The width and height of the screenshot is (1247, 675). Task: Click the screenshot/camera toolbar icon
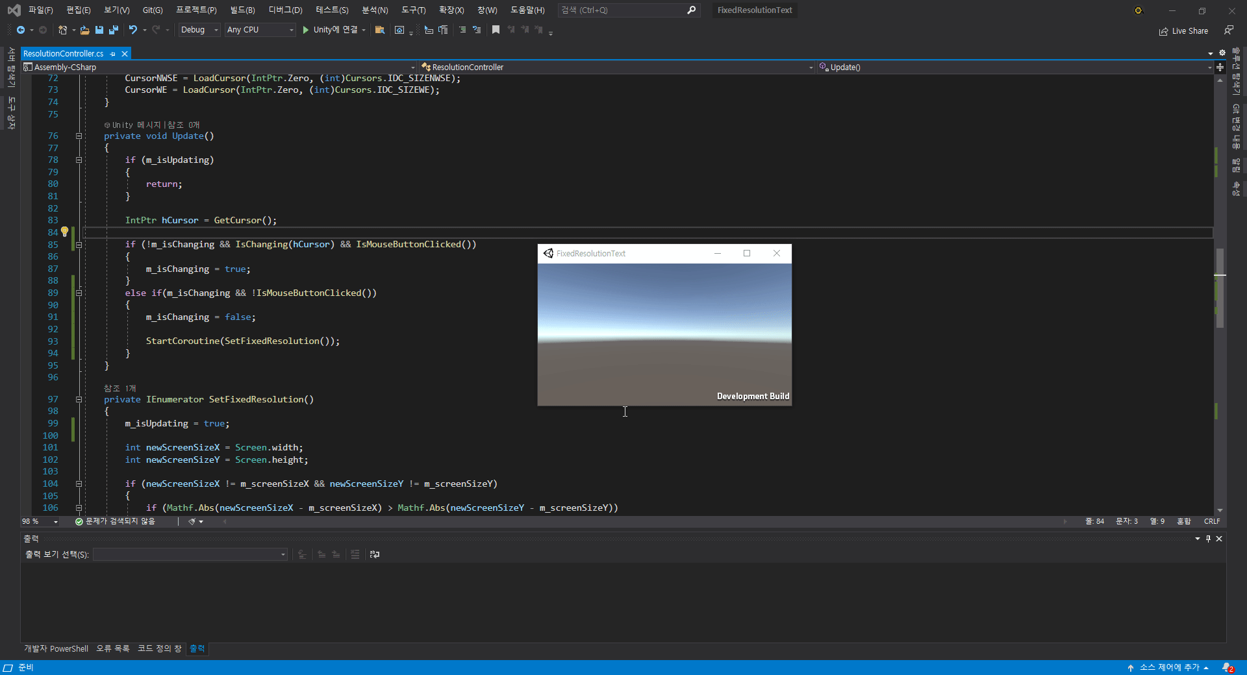tap(399, 30)
